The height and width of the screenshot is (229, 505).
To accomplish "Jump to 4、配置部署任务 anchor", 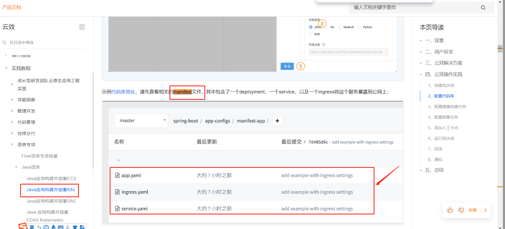I will pos(443,117).
